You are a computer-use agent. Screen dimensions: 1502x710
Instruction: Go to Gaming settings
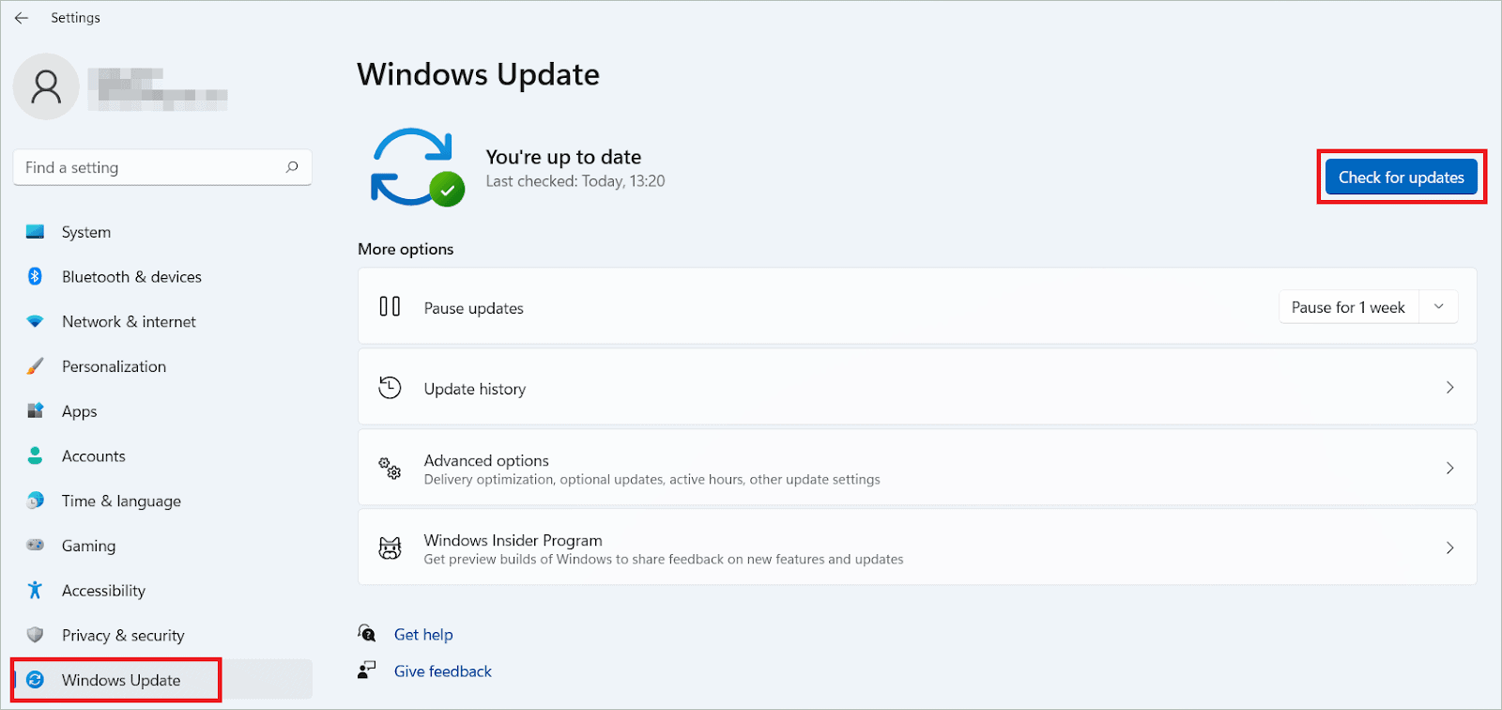point(162,546)
